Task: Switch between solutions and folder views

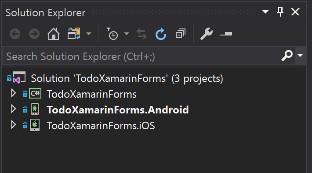Action: click(x=74, y=34)
